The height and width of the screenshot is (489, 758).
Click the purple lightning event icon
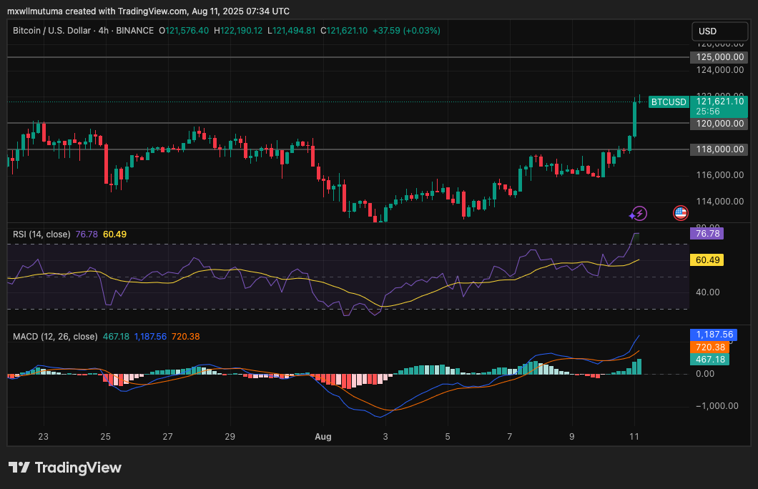pos(637,213)
